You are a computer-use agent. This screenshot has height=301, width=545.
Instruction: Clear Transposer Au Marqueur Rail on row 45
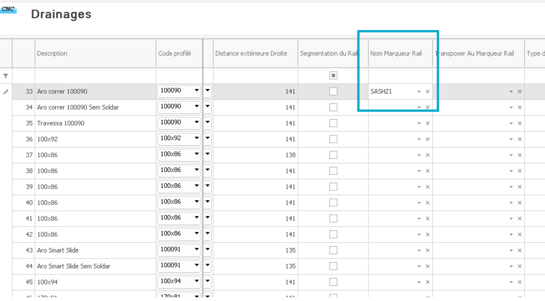[x=519, y=282]
